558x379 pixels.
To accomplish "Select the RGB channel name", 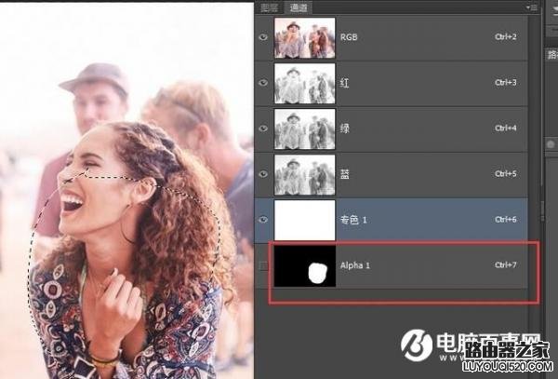I will [349, 37].
